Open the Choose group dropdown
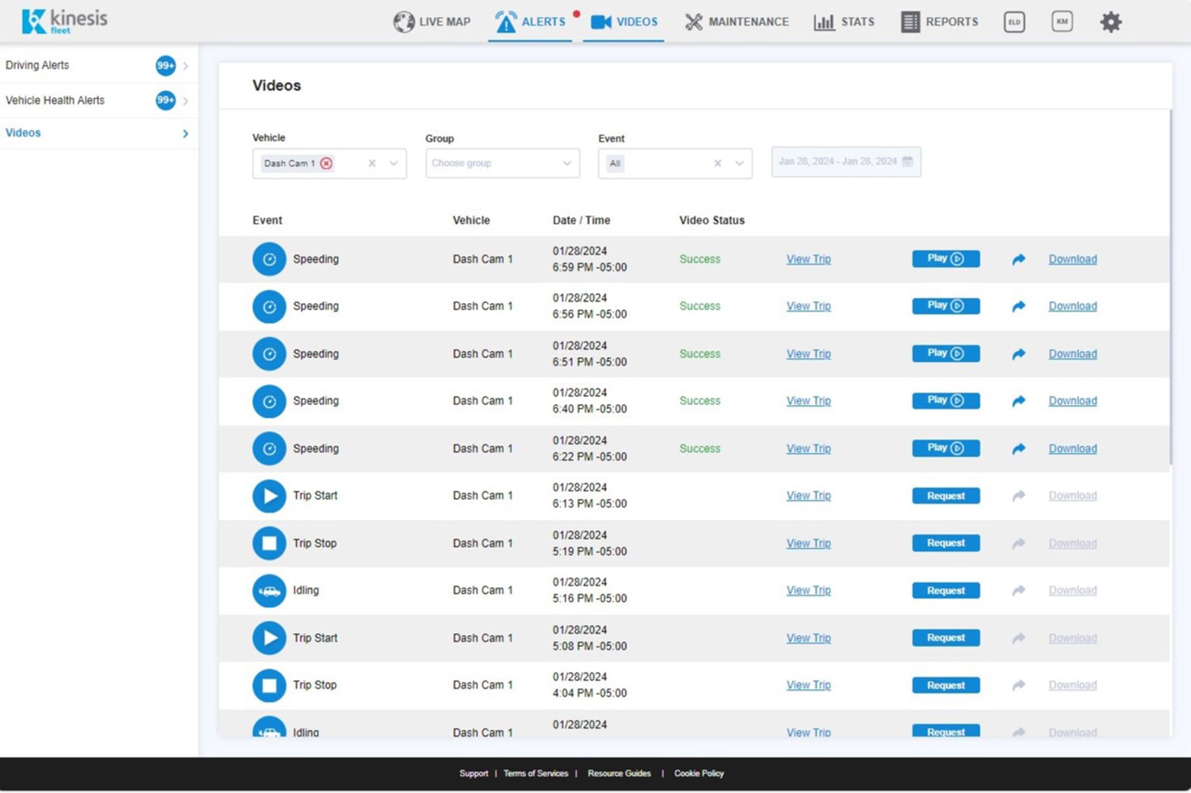The image size is (1191, 793). [x=503, y=164]
